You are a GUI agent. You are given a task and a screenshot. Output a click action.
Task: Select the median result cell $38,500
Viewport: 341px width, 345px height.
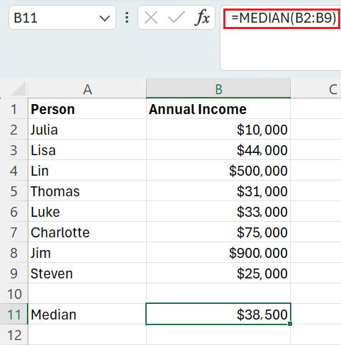(x=218, y=314)
